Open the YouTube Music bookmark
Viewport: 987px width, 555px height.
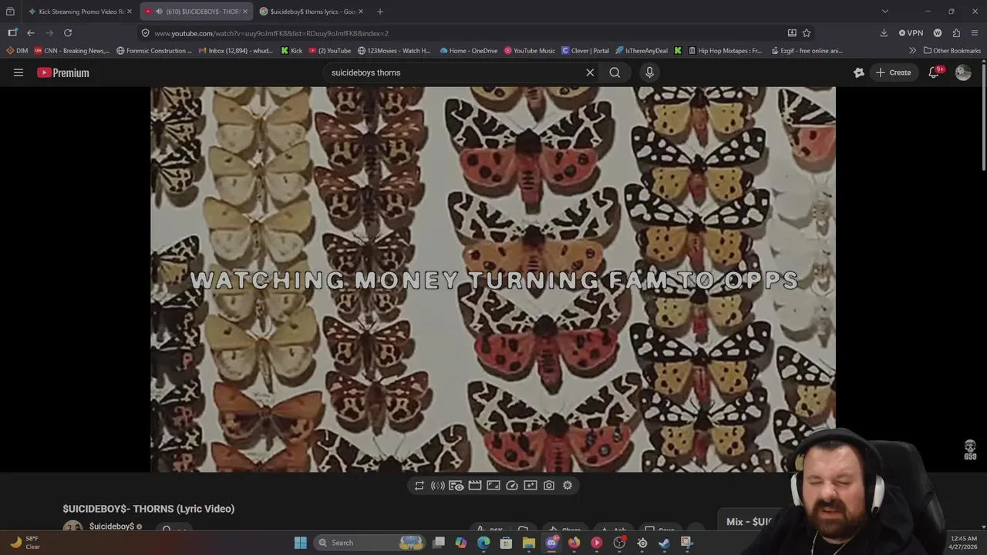tap(530, 51)
